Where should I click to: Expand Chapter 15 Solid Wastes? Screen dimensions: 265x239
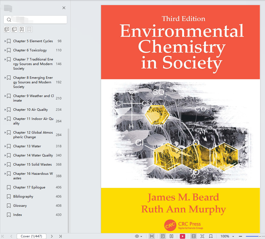coord(5,164)
